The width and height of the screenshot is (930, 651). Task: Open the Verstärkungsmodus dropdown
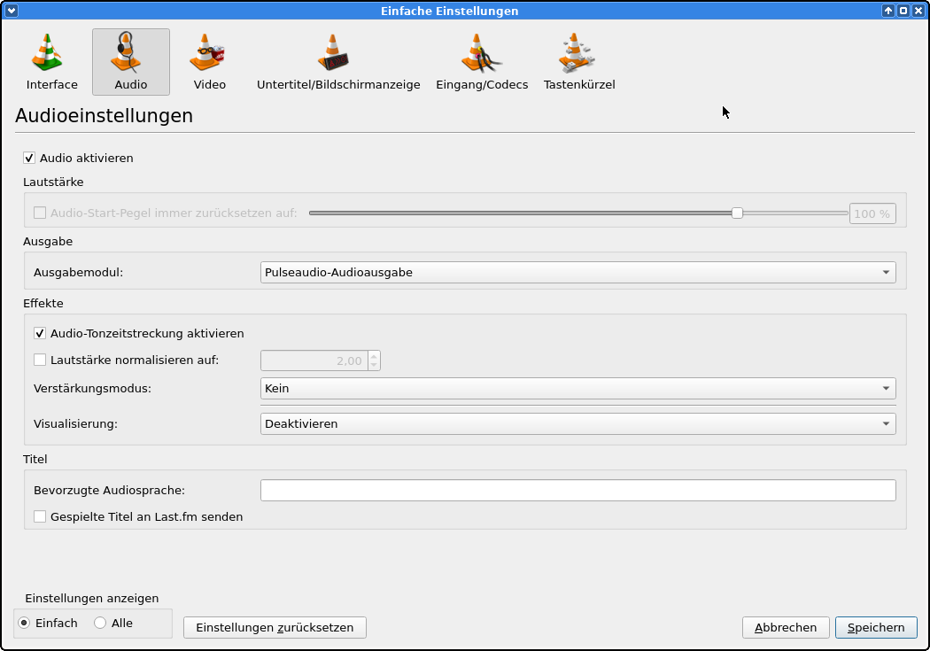[577, 389]
